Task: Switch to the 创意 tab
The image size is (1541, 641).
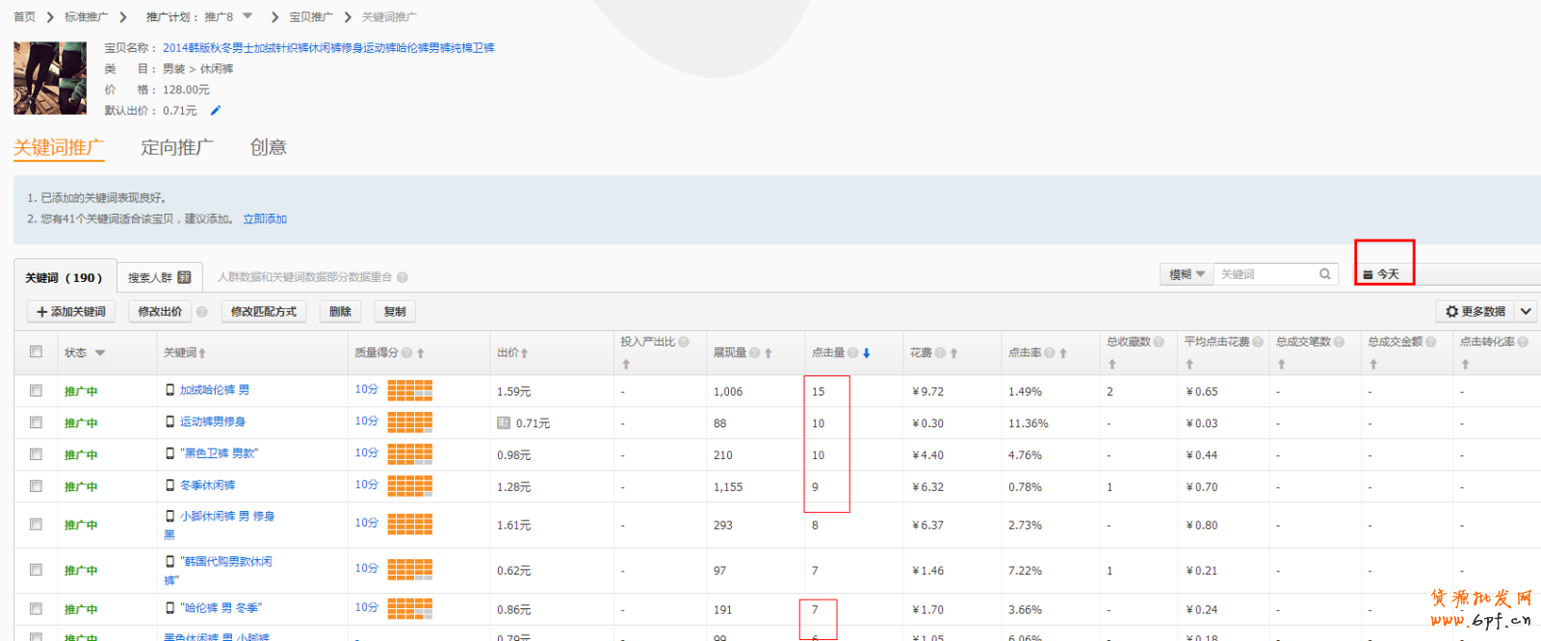Action: (x=269, y=147)
